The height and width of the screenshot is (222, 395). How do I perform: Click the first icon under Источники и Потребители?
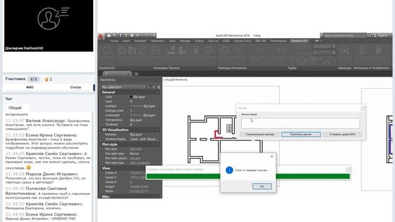pyautogui.click(x=362, y=51)
